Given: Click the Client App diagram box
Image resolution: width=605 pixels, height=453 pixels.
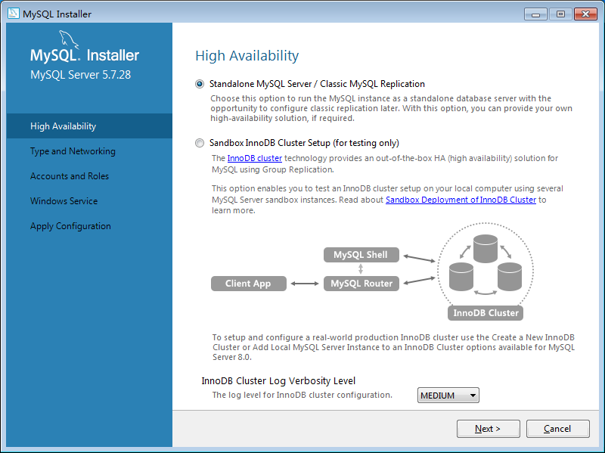Looking at the screenshot, I should tap(249, 284).
